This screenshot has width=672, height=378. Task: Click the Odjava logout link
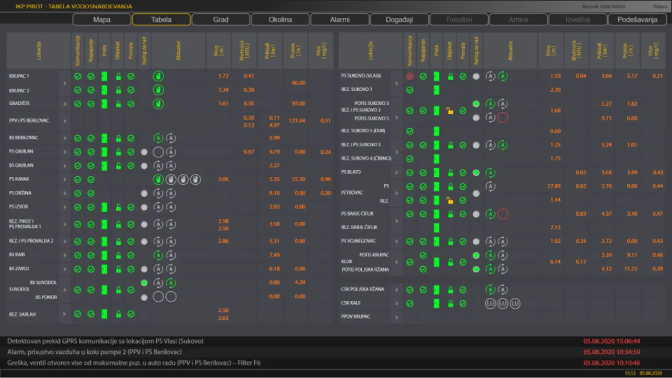(660, 6)
